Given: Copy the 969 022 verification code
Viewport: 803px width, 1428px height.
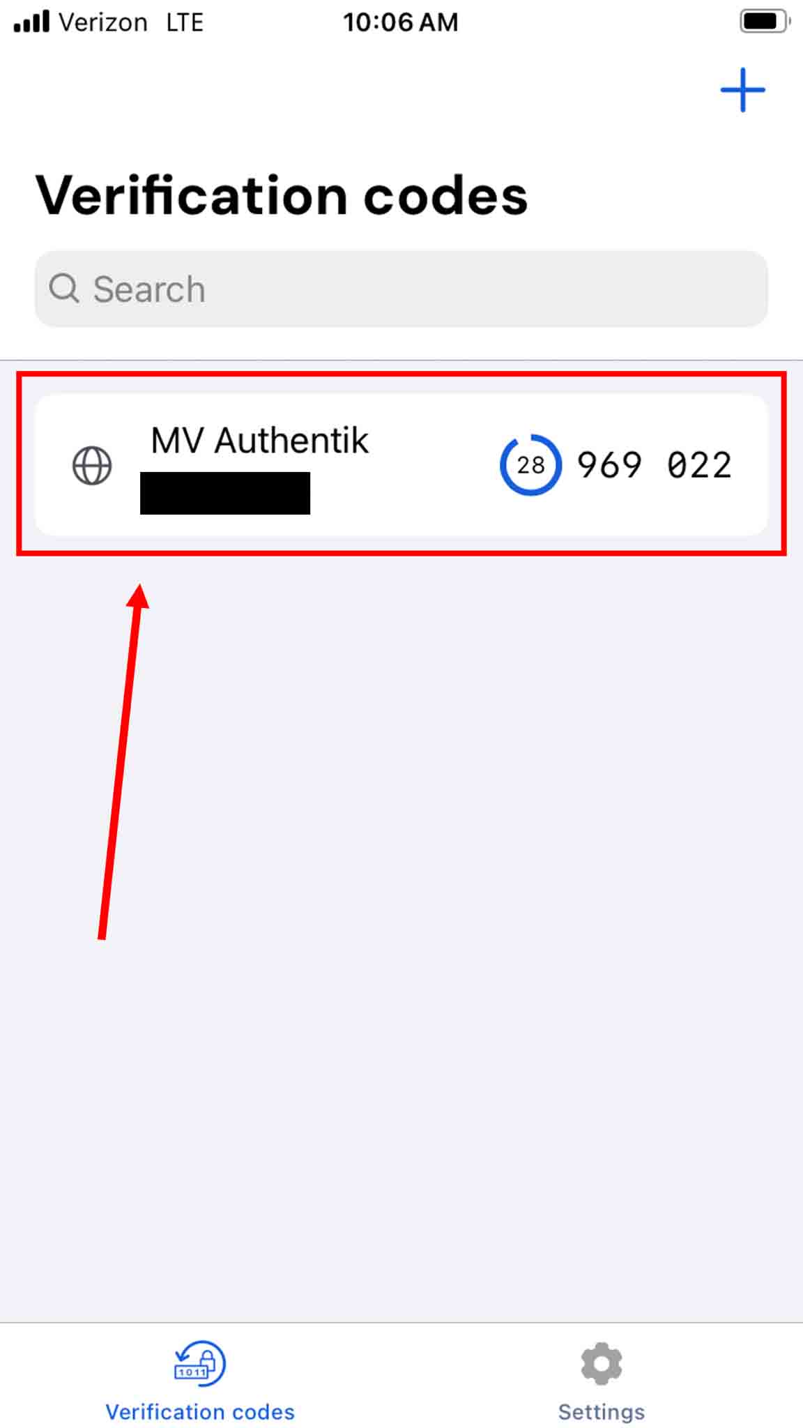Looking at the screenshot, I should [655, 465].
